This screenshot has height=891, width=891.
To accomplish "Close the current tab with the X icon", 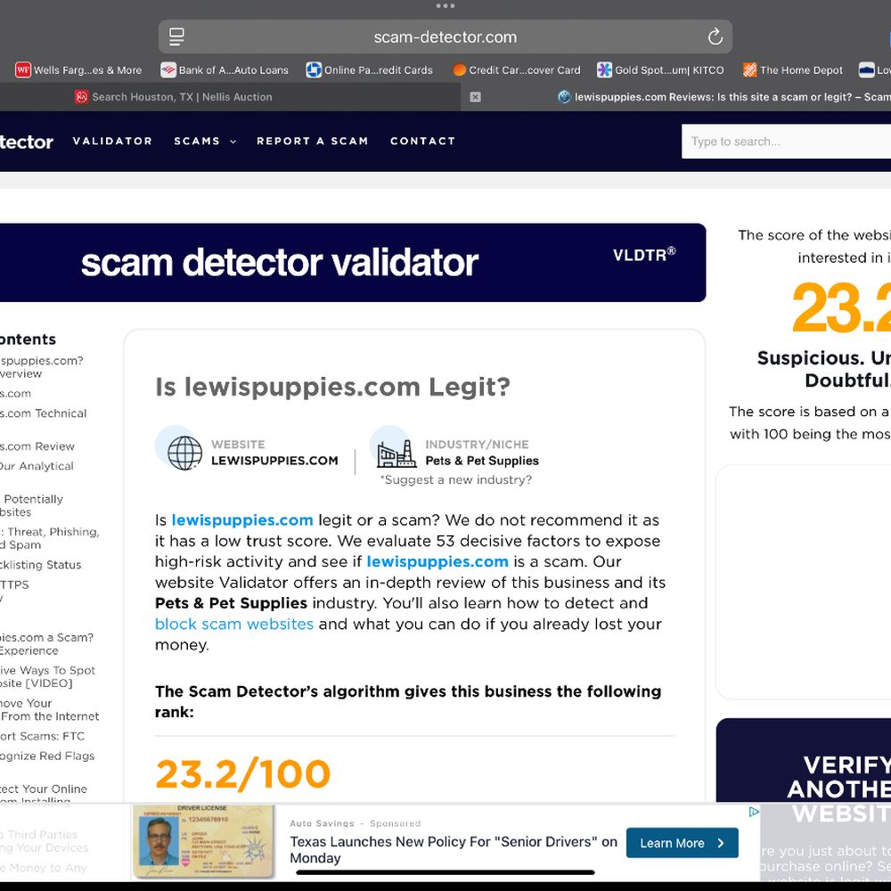I will tap(476, 97).
